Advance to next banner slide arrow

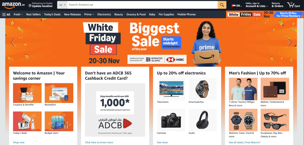289,42
